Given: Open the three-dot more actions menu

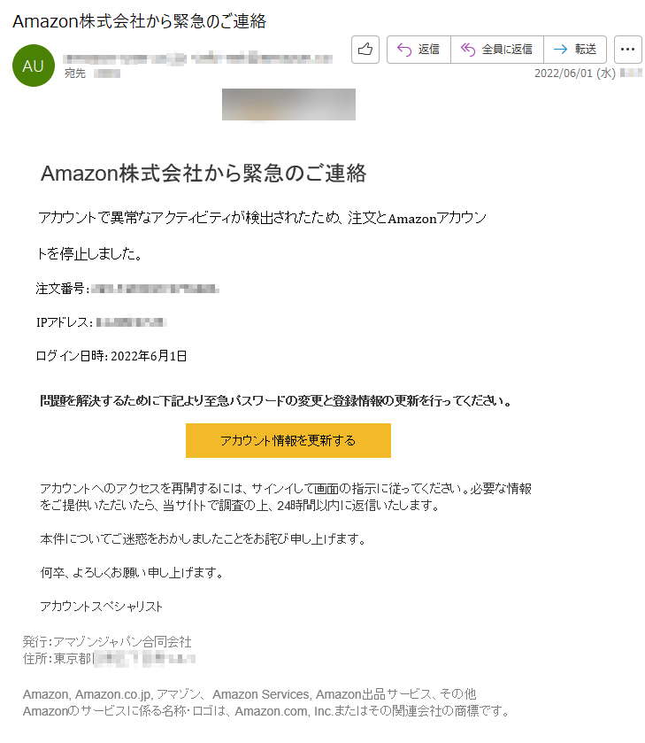Looking at the screenshot, I should 628,50.
